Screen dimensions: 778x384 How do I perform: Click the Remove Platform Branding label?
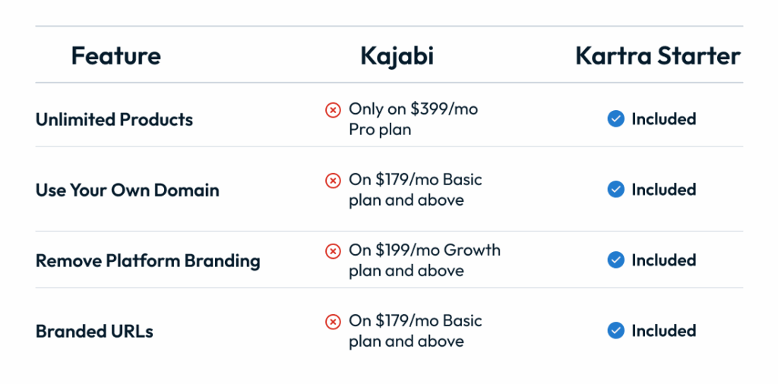coord(147,261)
